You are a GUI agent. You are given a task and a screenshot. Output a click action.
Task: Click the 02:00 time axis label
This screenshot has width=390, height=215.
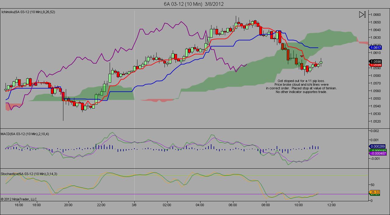point(167,205)
